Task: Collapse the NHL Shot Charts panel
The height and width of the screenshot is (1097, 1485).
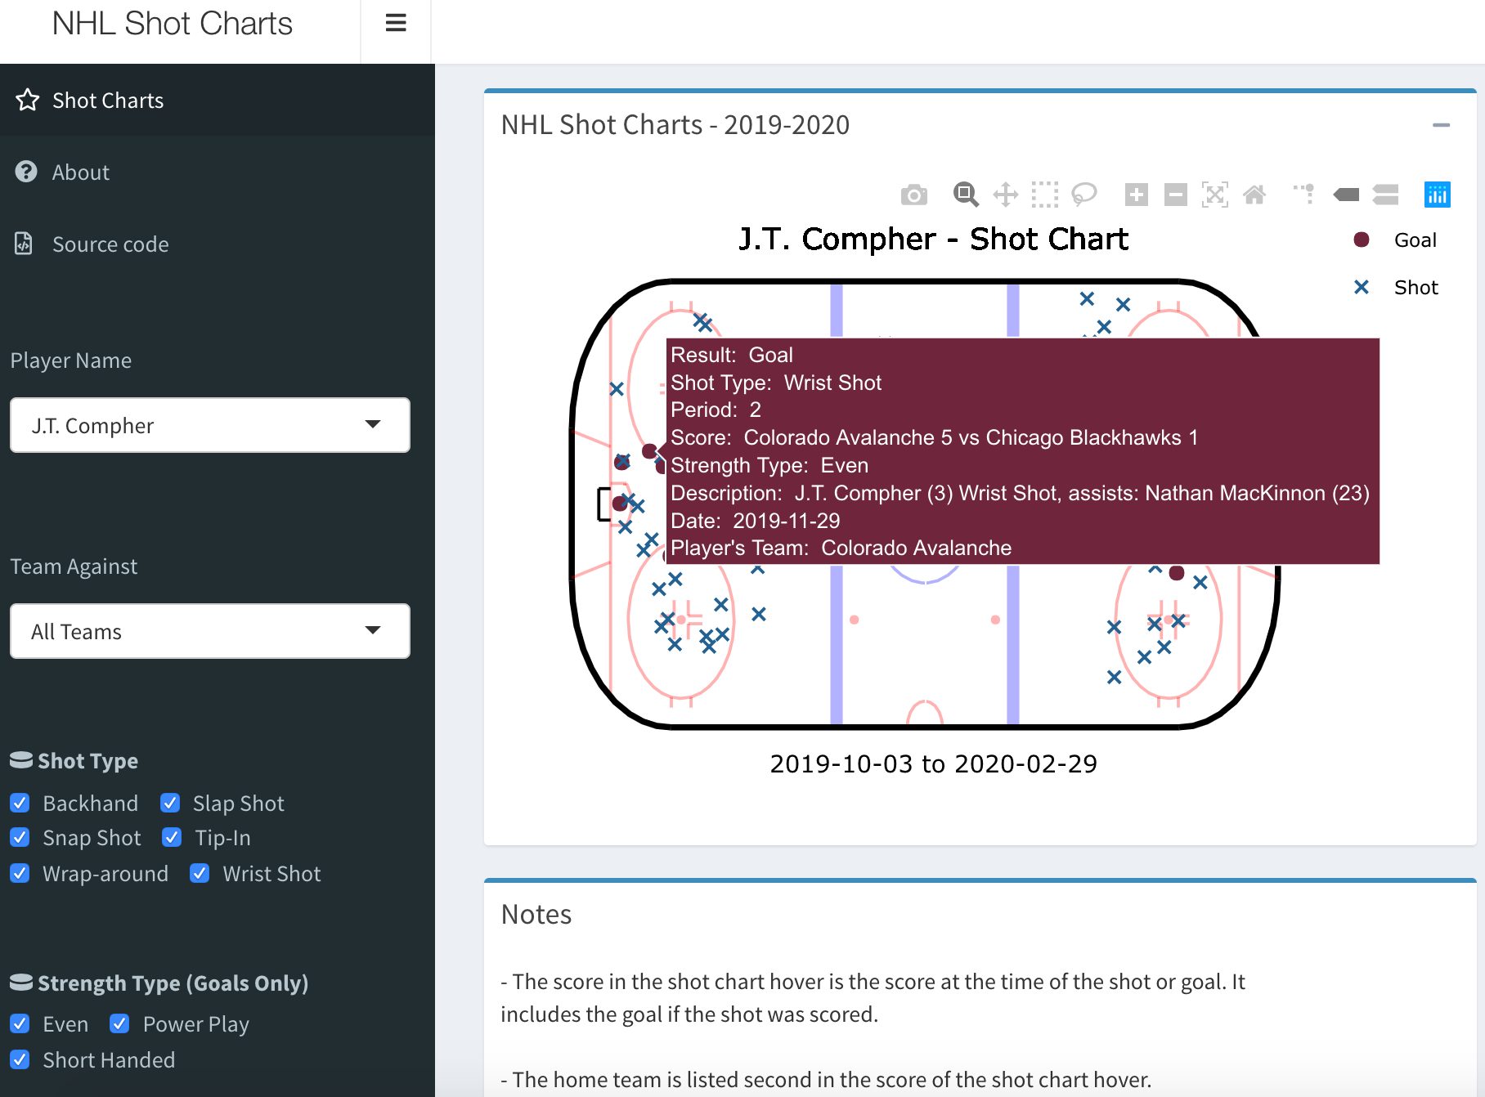Action: (1441, 125)
